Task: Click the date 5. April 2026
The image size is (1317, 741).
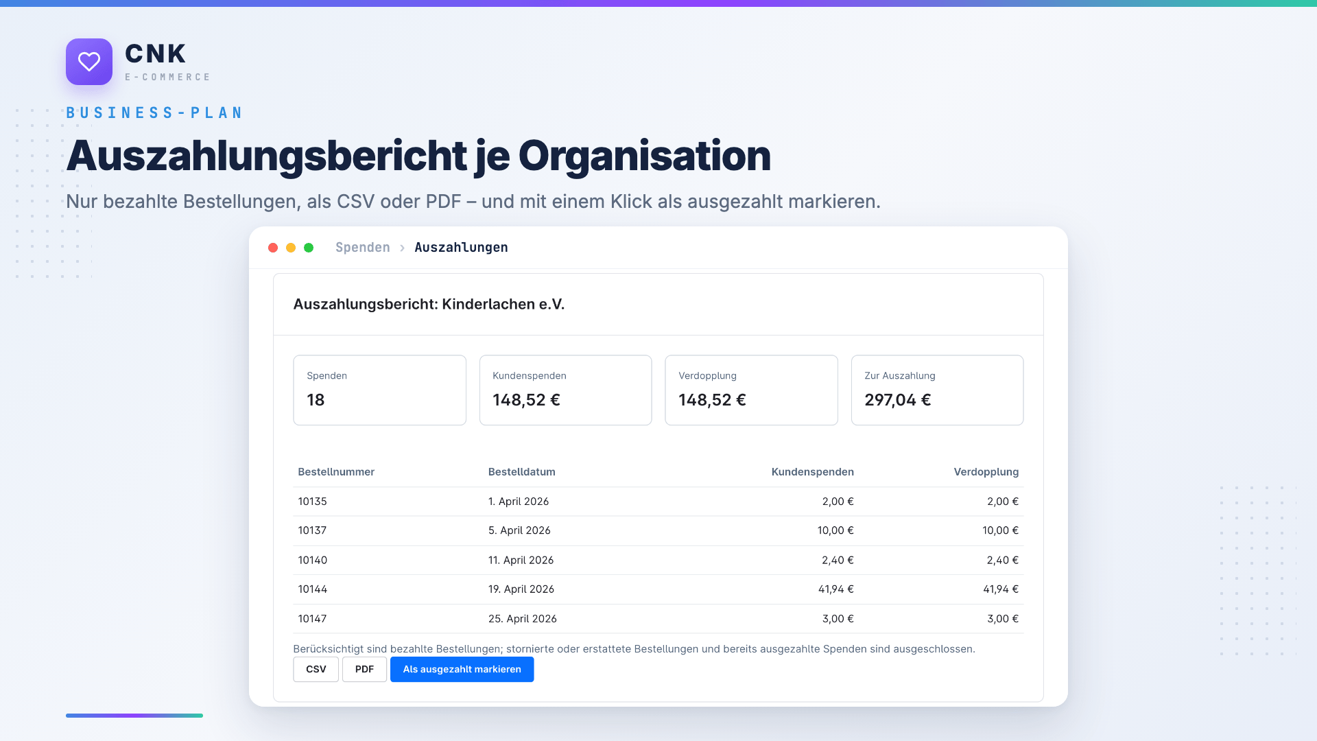Action: pyautogui.click(x=519, y=530)
